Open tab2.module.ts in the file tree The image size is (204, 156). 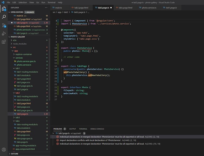[24, 100]
